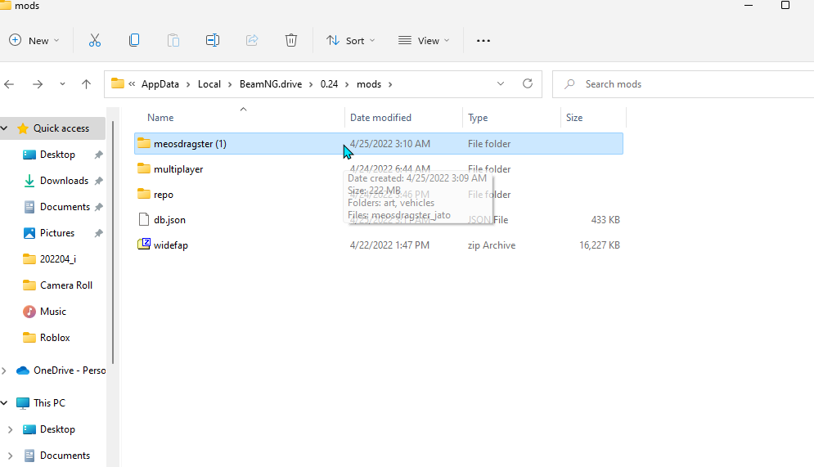Open the View layout dropdown
This screenshot has height=467, width=814.
tap(424, 40)
